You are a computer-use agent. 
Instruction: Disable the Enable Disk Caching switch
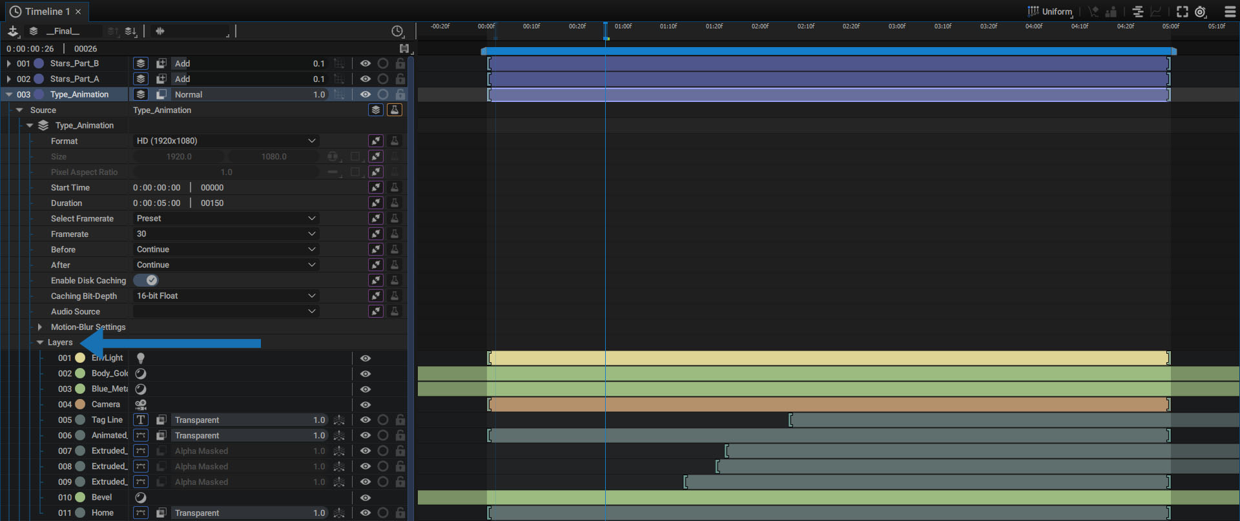pyautogui.click(x=146, y=280)
